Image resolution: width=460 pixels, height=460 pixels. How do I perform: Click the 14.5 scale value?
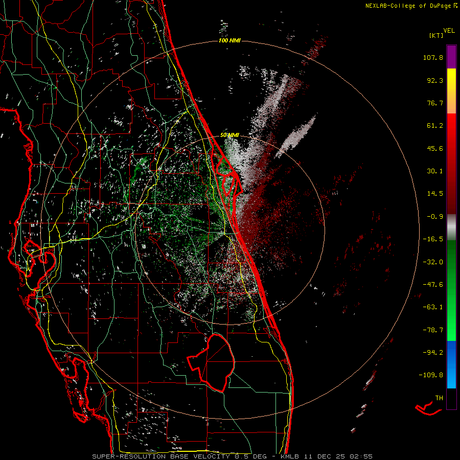click(x=435, y=194)
